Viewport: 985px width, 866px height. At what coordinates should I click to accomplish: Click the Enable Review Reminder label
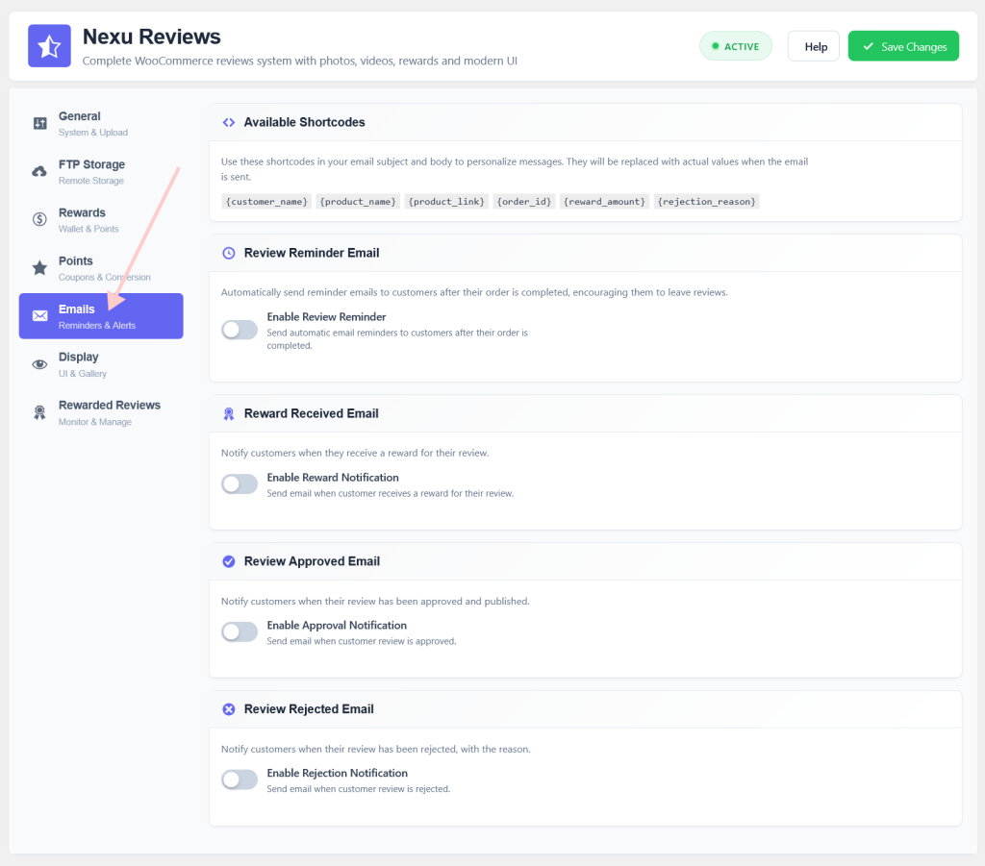326,317
